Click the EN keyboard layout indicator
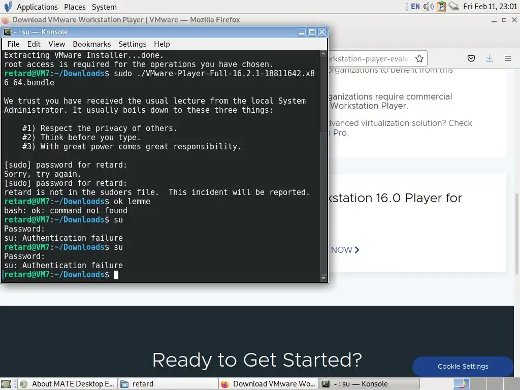 pyautogui.click(x=415, y=7)
